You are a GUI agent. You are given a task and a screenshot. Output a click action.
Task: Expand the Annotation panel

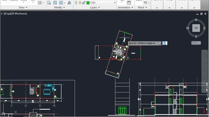[x=125, y=7]
